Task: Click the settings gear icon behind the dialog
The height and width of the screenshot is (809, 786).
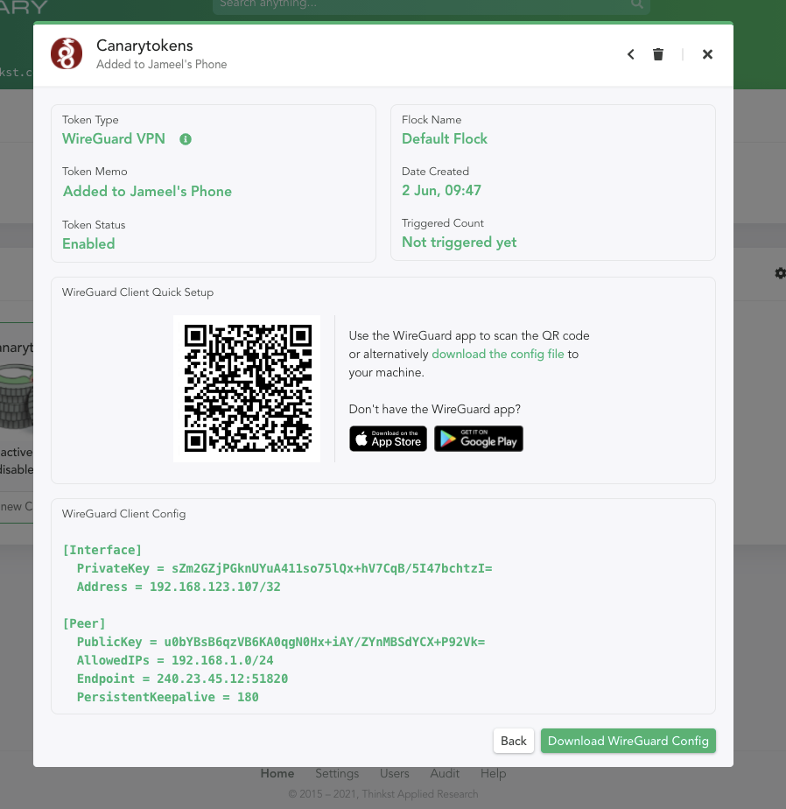Action: coord(780,273)
